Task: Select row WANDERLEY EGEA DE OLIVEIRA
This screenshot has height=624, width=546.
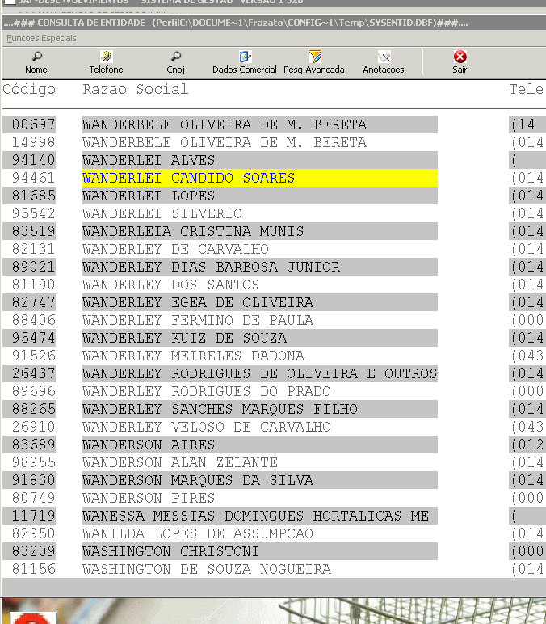Action: click(x=260, y=302)
